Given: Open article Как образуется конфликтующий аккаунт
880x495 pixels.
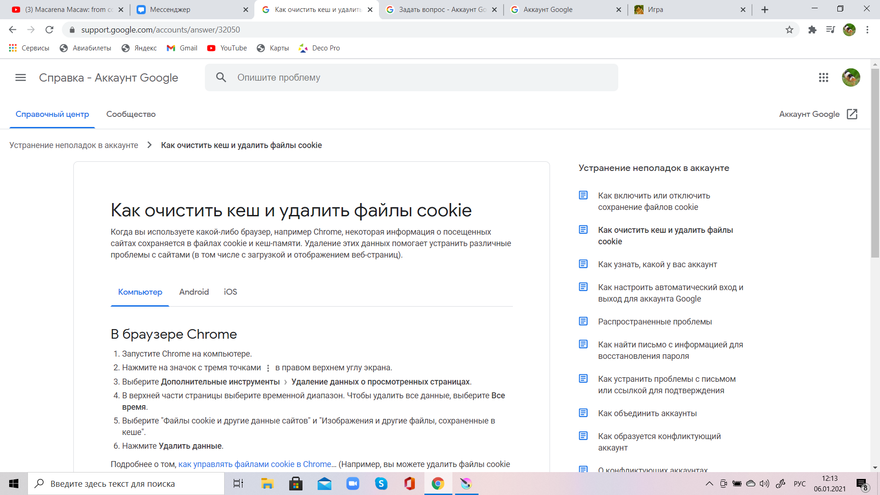Looking at the screenshot, I should coord(659,442).
